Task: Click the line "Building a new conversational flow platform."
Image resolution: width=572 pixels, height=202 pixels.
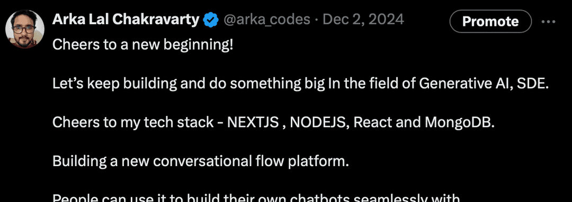Action: [201, 161]
